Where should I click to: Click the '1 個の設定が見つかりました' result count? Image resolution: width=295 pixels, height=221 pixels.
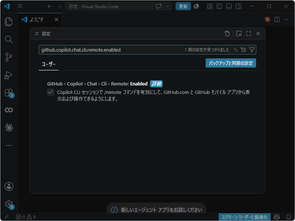coord(207,50)
